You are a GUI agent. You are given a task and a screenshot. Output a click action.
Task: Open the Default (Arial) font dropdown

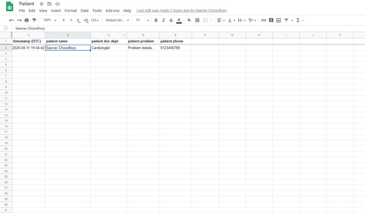pyautogui.click(x=117, y=20)
